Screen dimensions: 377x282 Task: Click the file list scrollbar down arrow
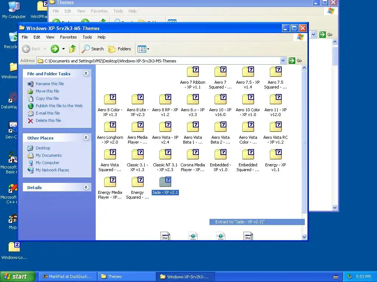pos(304,237)
